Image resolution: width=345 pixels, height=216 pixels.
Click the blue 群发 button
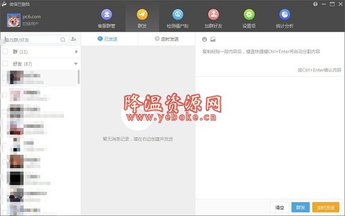301,207
